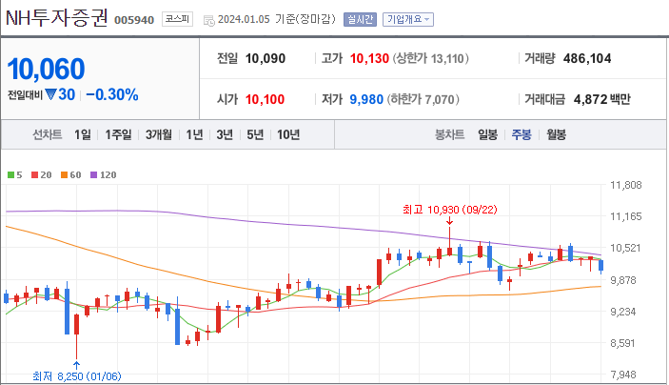Select the 3년 line chart period

pos(225,134)
